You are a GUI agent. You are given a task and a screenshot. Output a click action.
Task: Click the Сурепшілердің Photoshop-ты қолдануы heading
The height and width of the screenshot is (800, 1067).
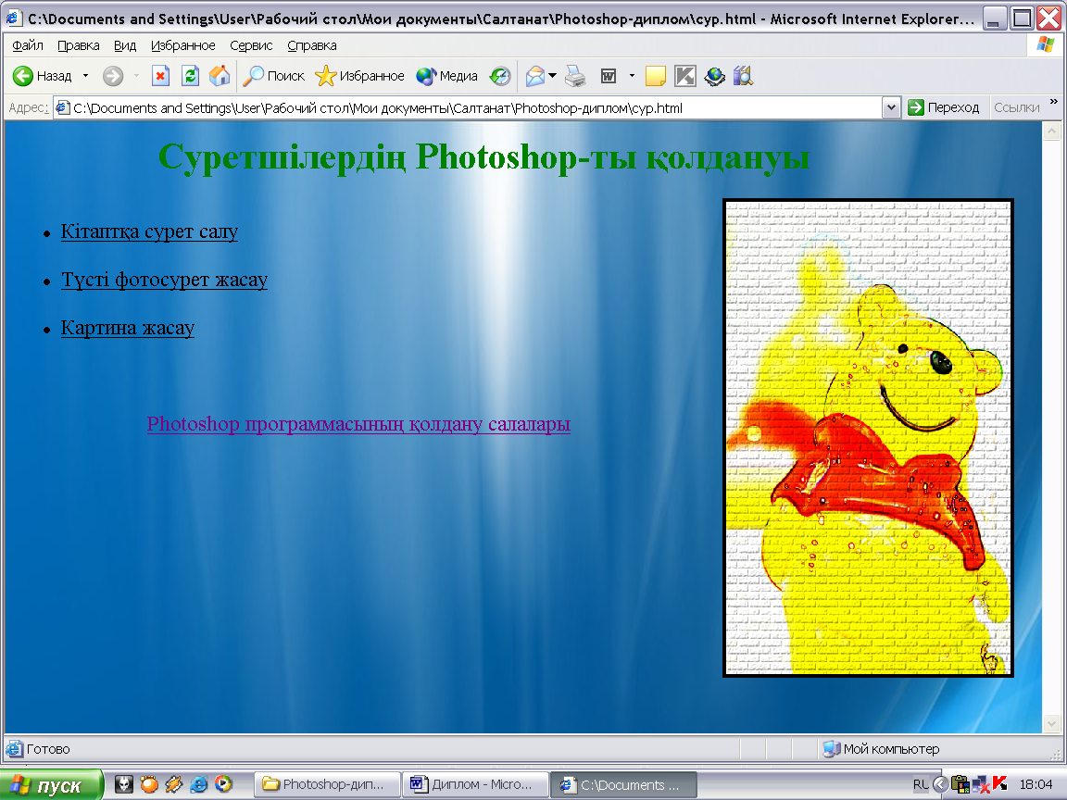pos(483,157)
